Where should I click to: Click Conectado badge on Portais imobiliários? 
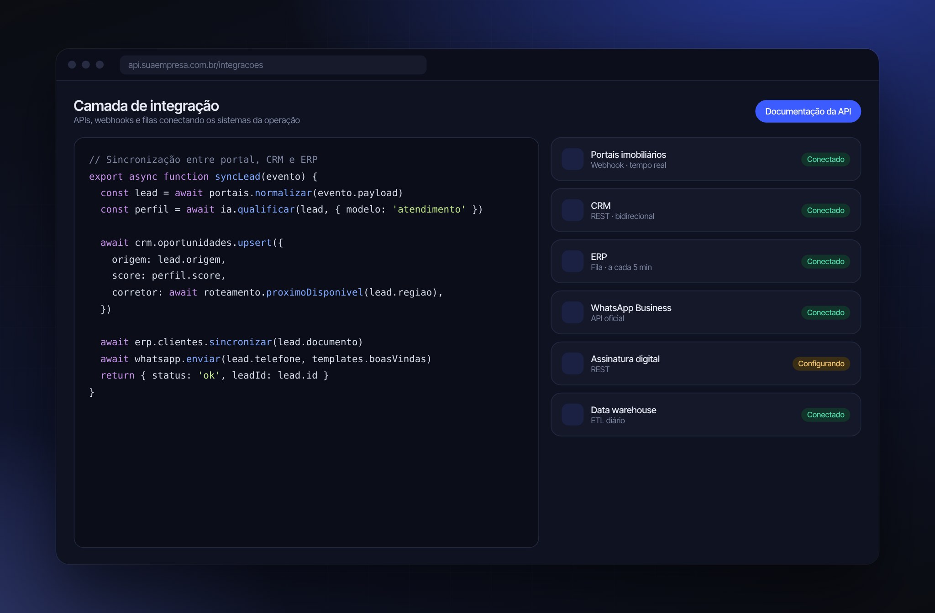point(825,159)
